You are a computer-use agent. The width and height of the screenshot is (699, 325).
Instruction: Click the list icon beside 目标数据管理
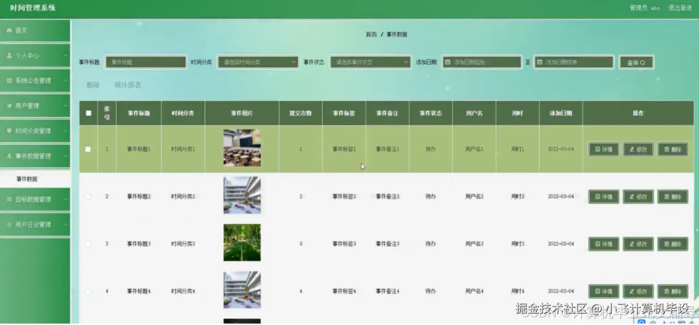9,199
